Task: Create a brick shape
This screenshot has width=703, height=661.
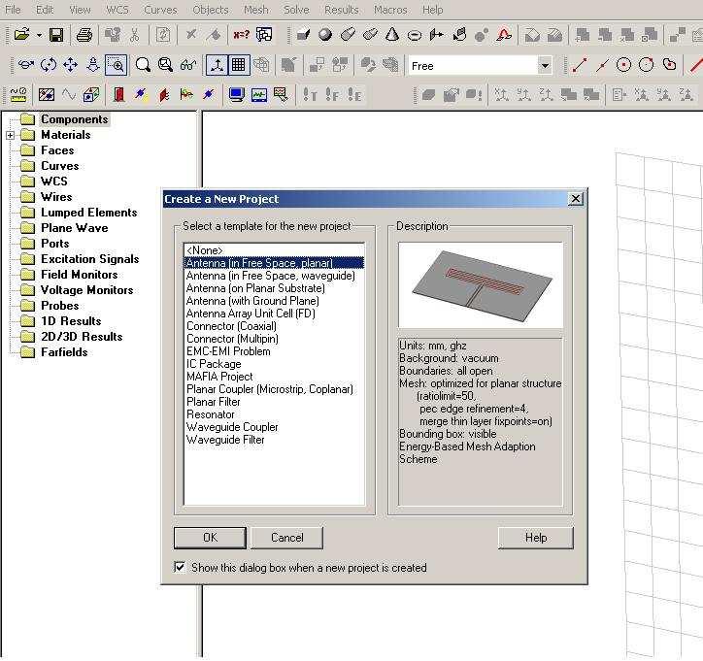Action: point(304,35)
